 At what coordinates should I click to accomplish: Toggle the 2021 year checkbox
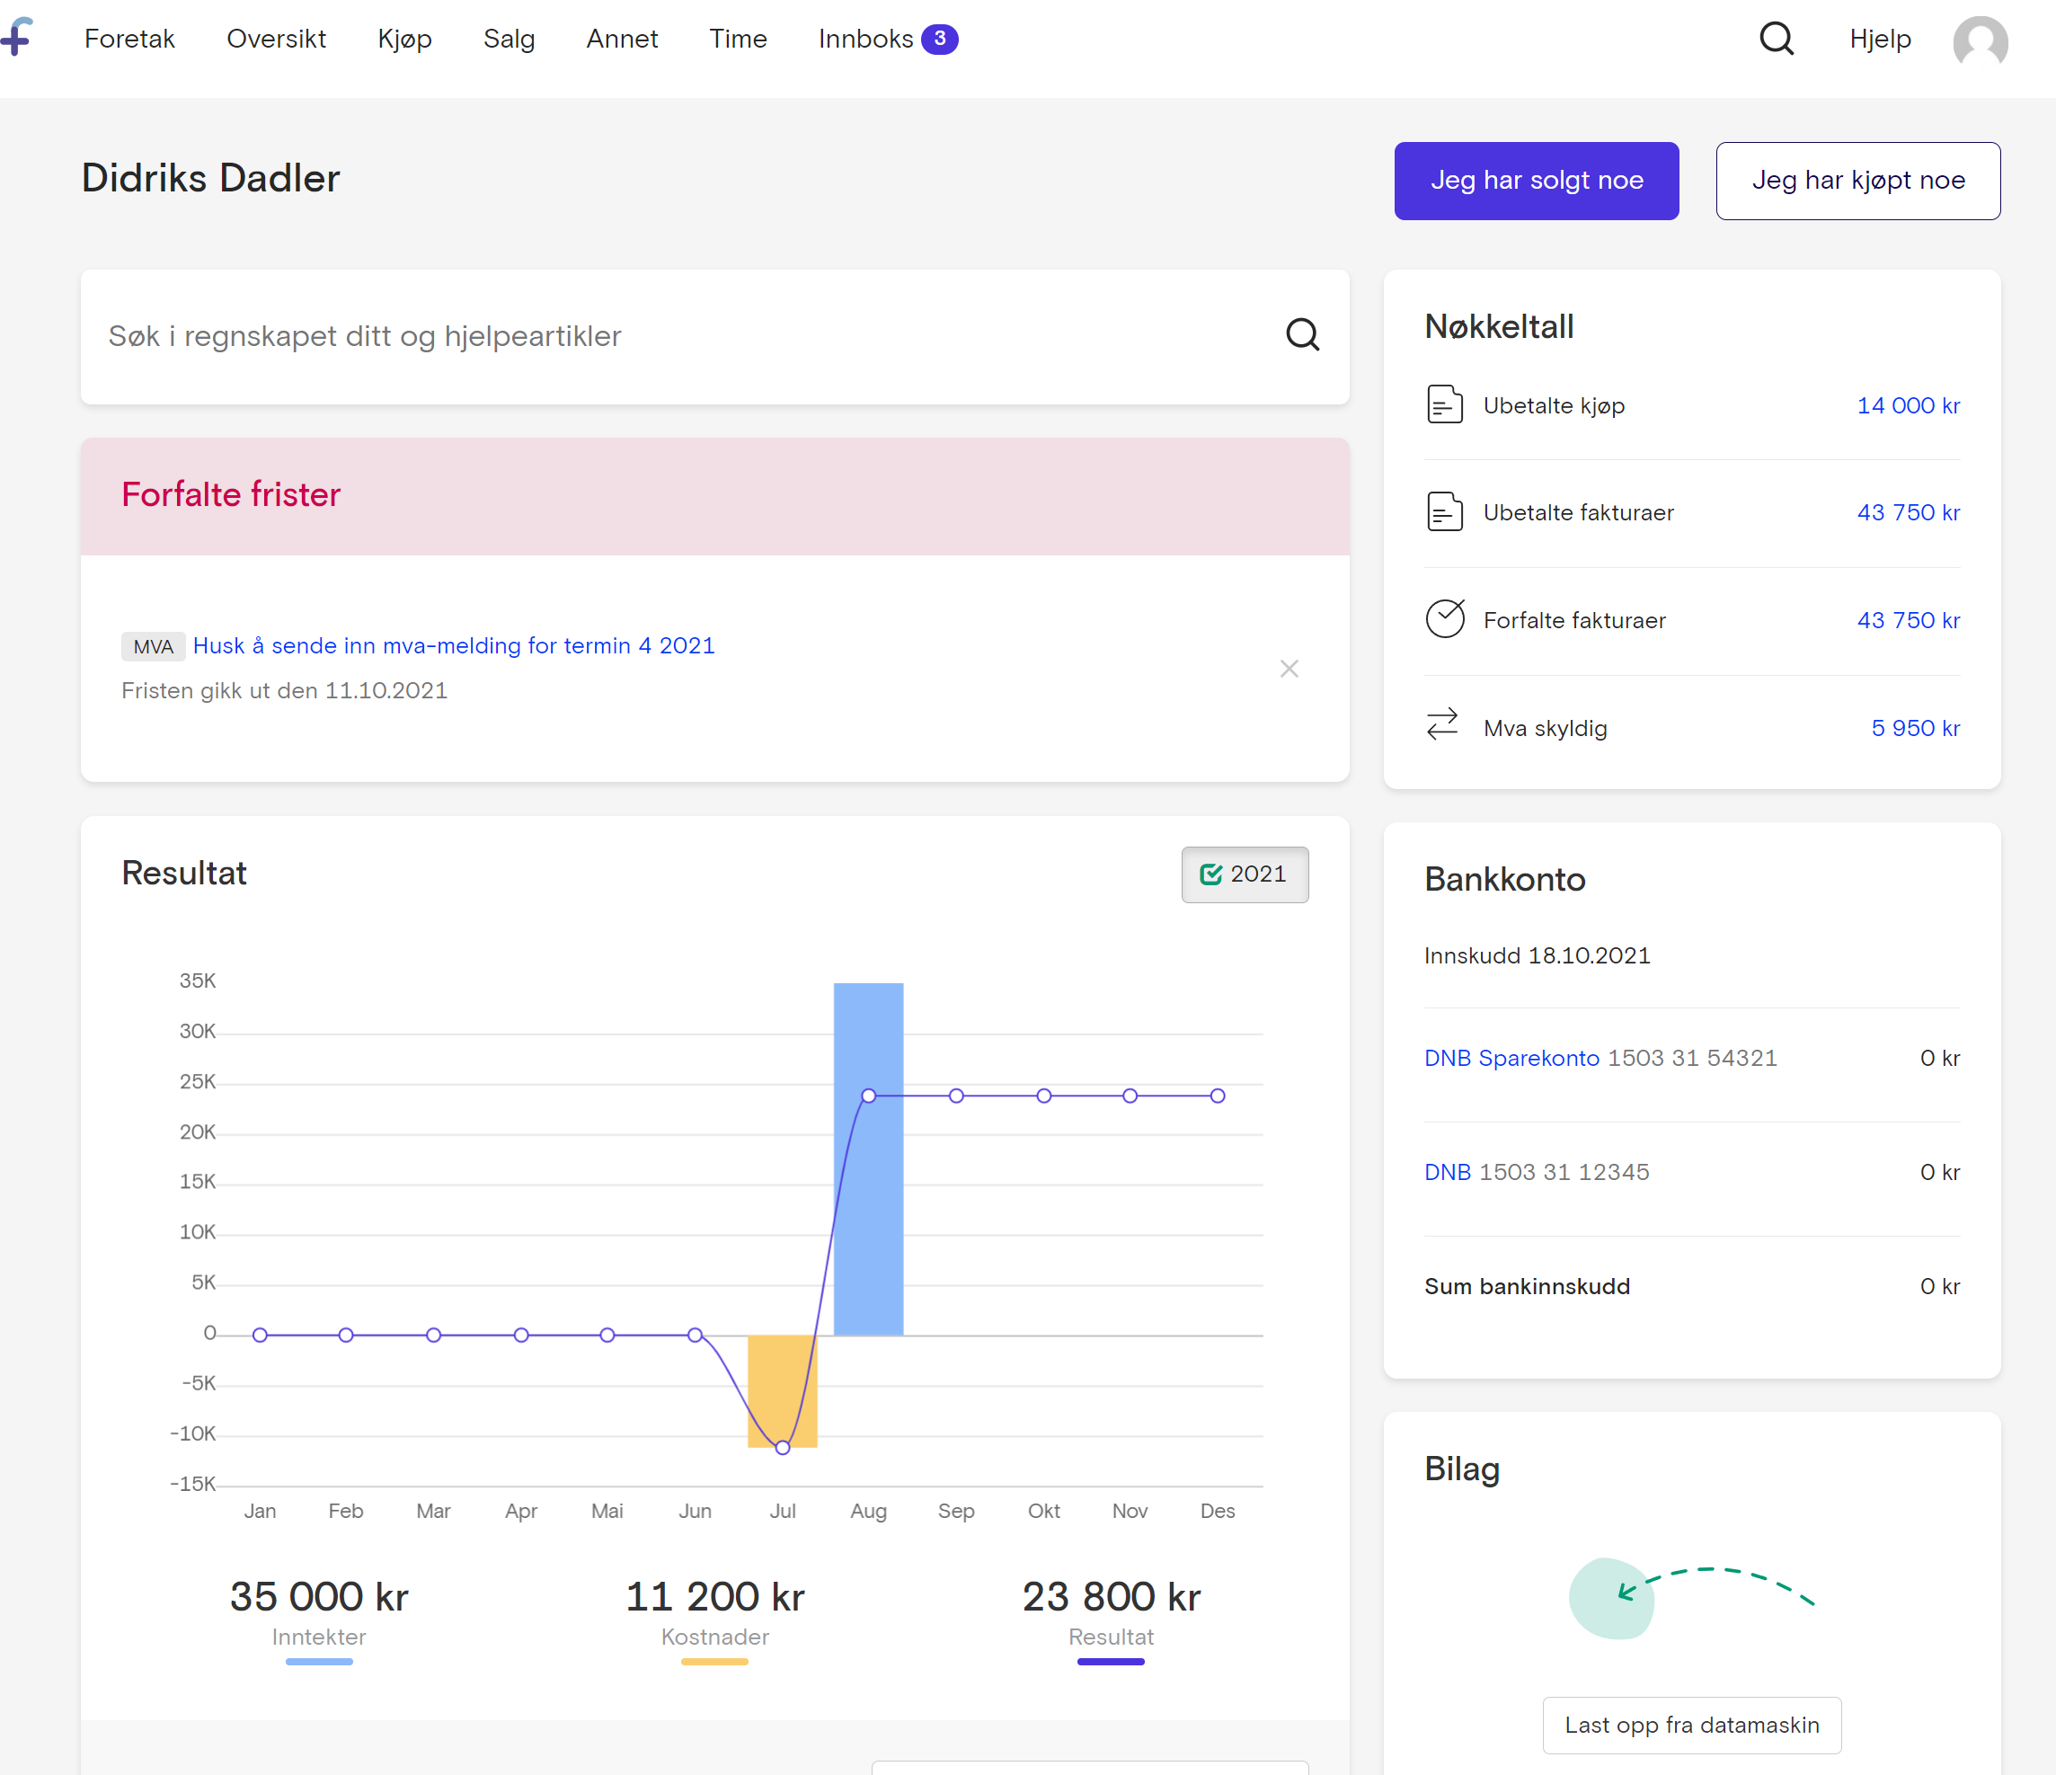tap(1245, 874)
